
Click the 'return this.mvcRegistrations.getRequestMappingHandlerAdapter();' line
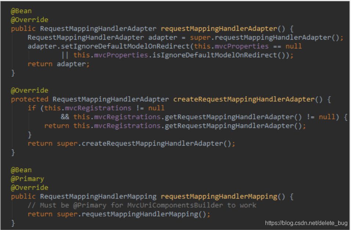(x=175, y=126)
